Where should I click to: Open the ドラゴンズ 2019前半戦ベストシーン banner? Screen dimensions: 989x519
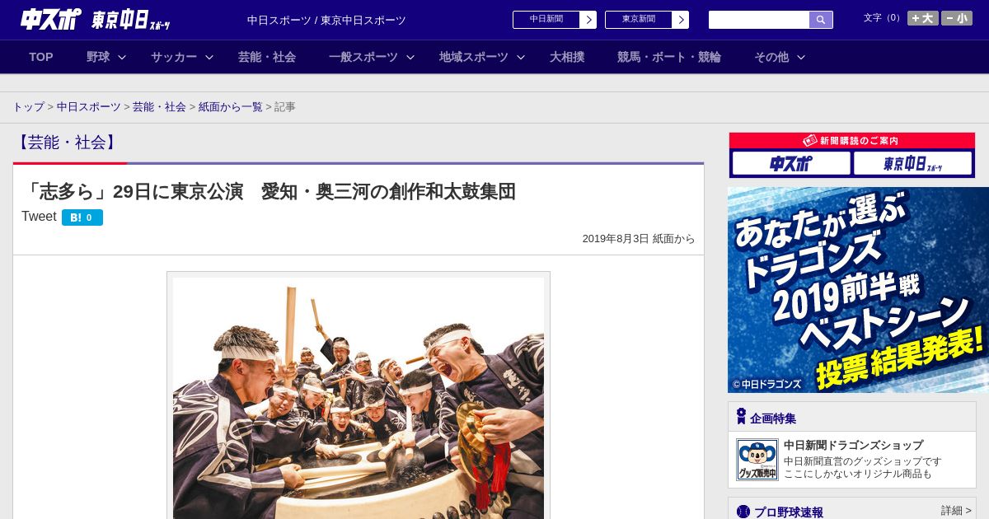(858, 290)
